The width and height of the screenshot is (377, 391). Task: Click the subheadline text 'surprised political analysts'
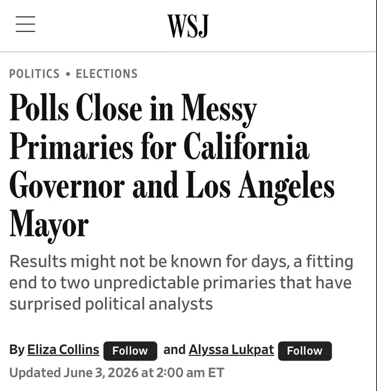[111, 304]
